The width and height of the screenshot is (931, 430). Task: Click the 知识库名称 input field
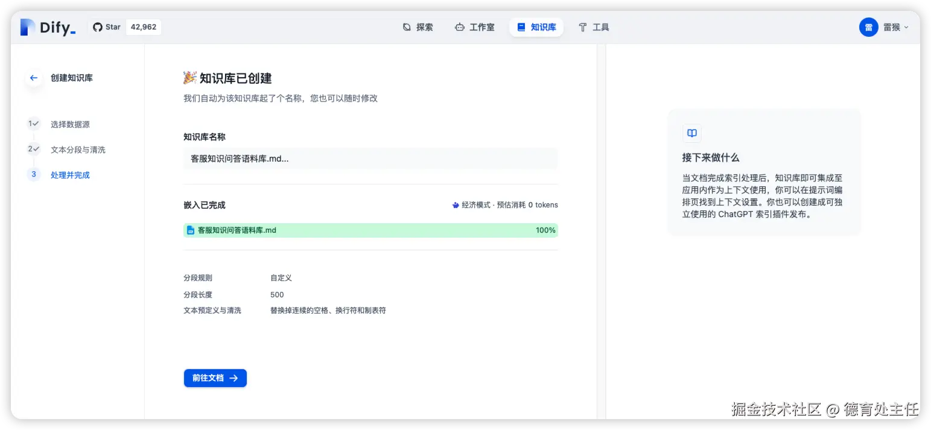(x=370, y=158)
